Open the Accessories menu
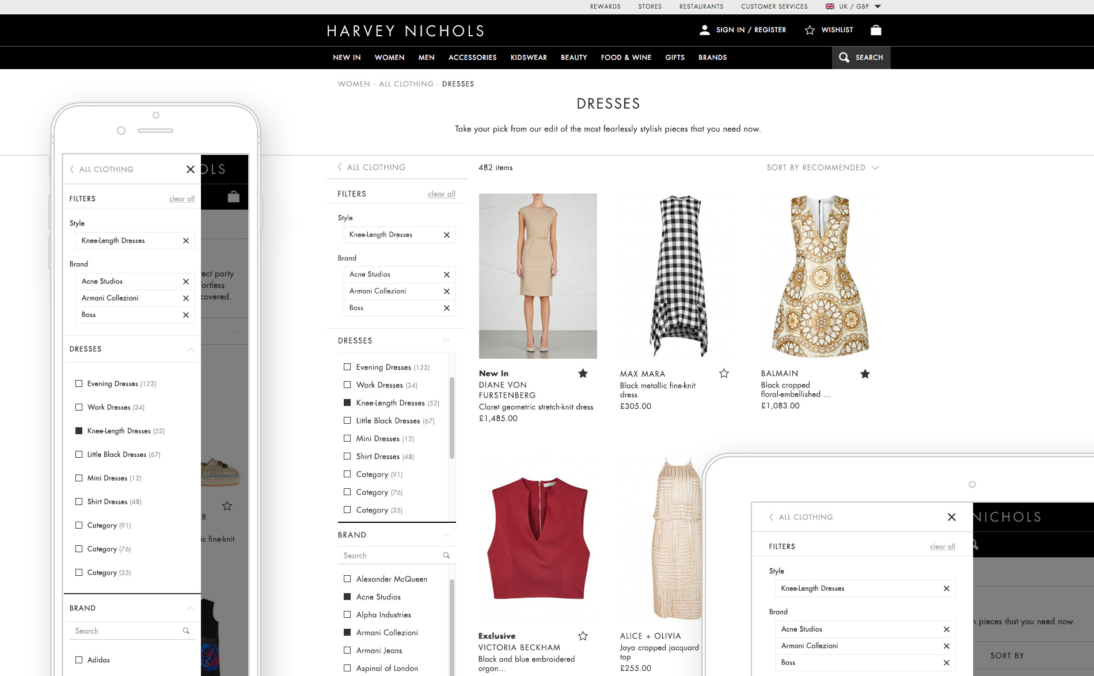Image resolution: width=1094 pixels, height=676 pixels. pos(473,58)
